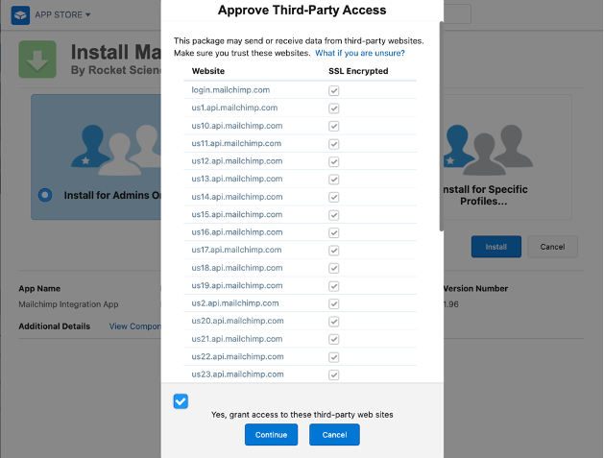The width and height of the screenshot is (604, 458).
Task: Click SSL checkbox for us20.api.mailchimp.com
Action: coord(333,322)
